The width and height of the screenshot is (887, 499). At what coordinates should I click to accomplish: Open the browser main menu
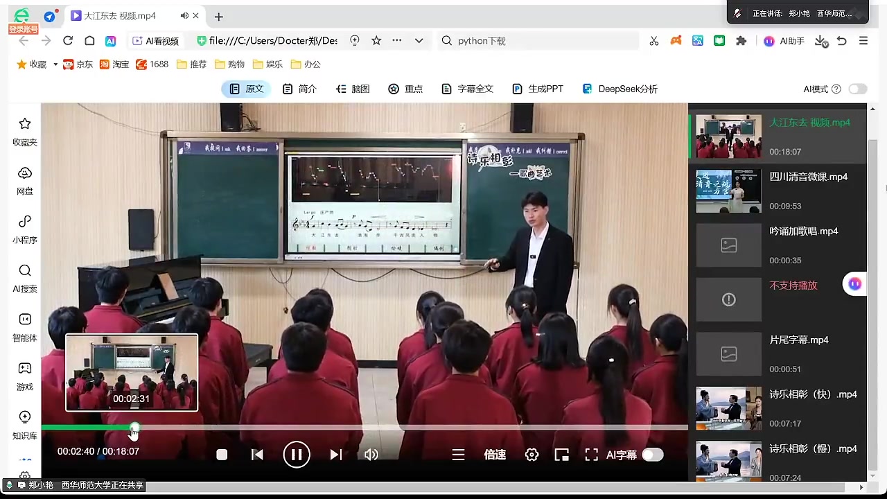coord(863,41)
